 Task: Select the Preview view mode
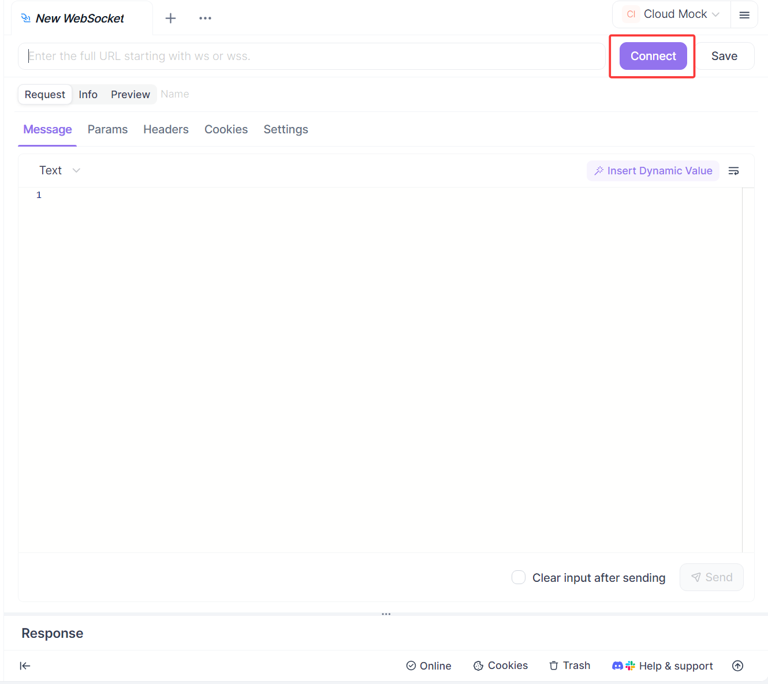[130, 95]
